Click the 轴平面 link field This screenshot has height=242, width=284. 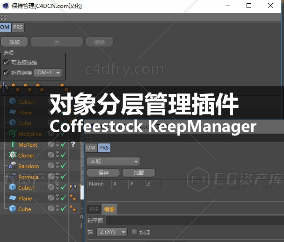pyautogui.click(x=195, y=221)
